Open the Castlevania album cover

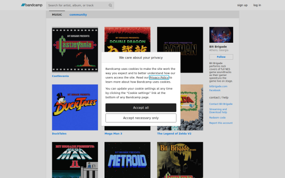point(75,50)
